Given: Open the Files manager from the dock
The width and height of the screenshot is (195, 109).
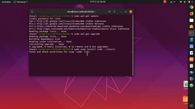Looking at the screenshot, I should tap(191, 20).
